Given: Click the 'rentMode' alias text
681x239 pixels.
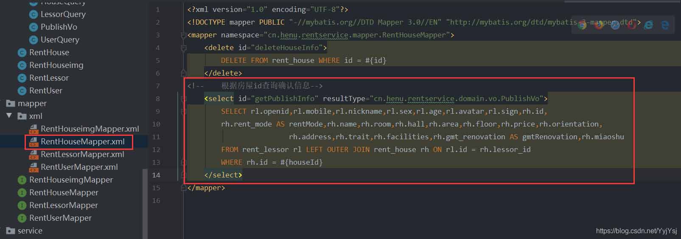Looking at the screenshot, I should pyautogui.click(x=305, y=124).
